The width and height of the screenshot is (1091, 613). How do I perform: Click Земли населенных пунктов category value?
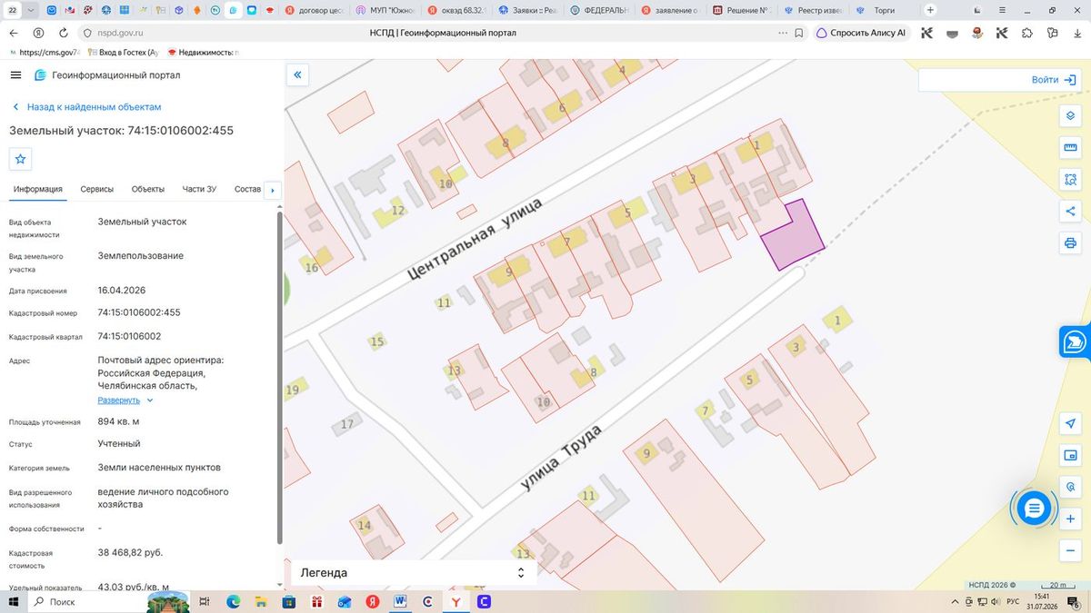(x=159, y=468)
